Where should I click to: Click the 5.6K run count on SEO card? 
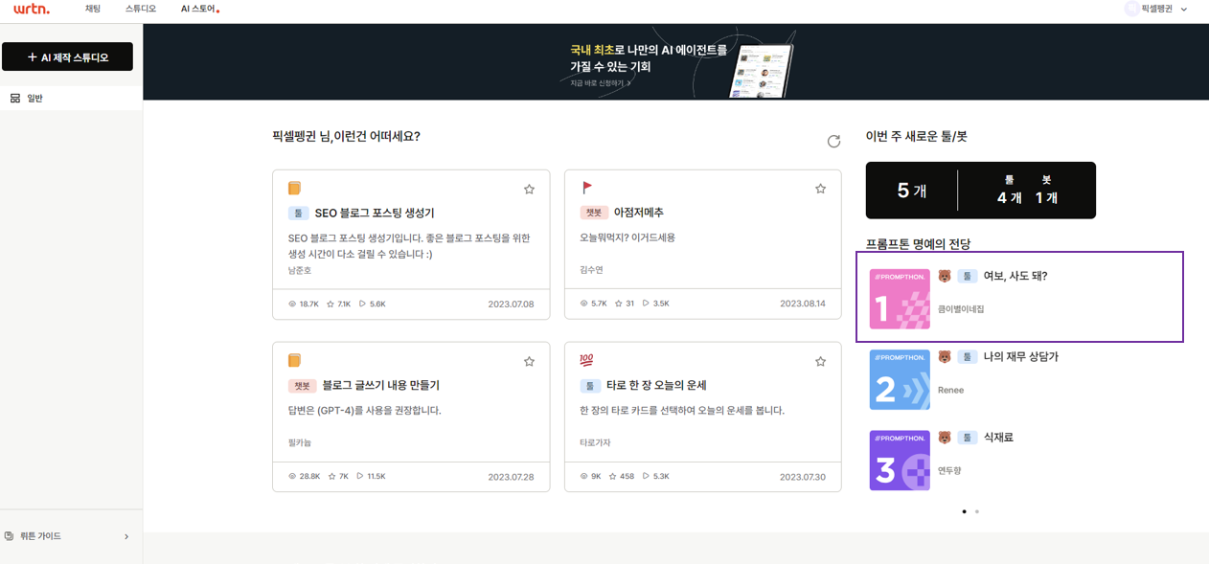[x=372, y=304]
